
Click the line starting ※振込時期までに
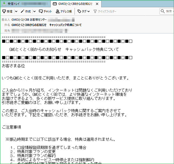tap(61, 139)
